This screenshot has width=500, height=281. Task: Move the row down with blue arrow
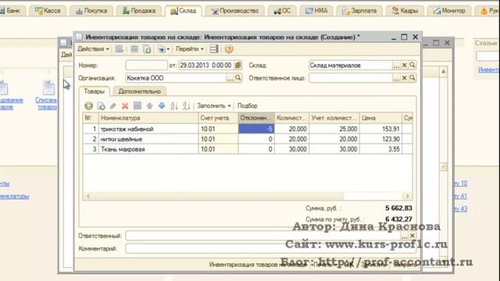click(162, 106)
